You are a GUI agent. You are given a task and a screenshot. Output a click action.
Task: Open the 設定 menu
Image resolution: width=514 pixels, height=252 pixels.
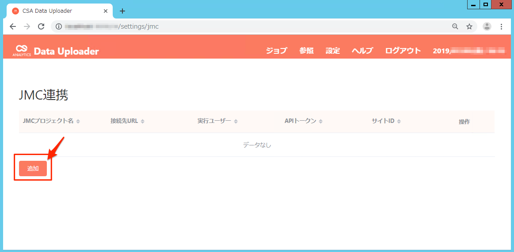point(333,51)
